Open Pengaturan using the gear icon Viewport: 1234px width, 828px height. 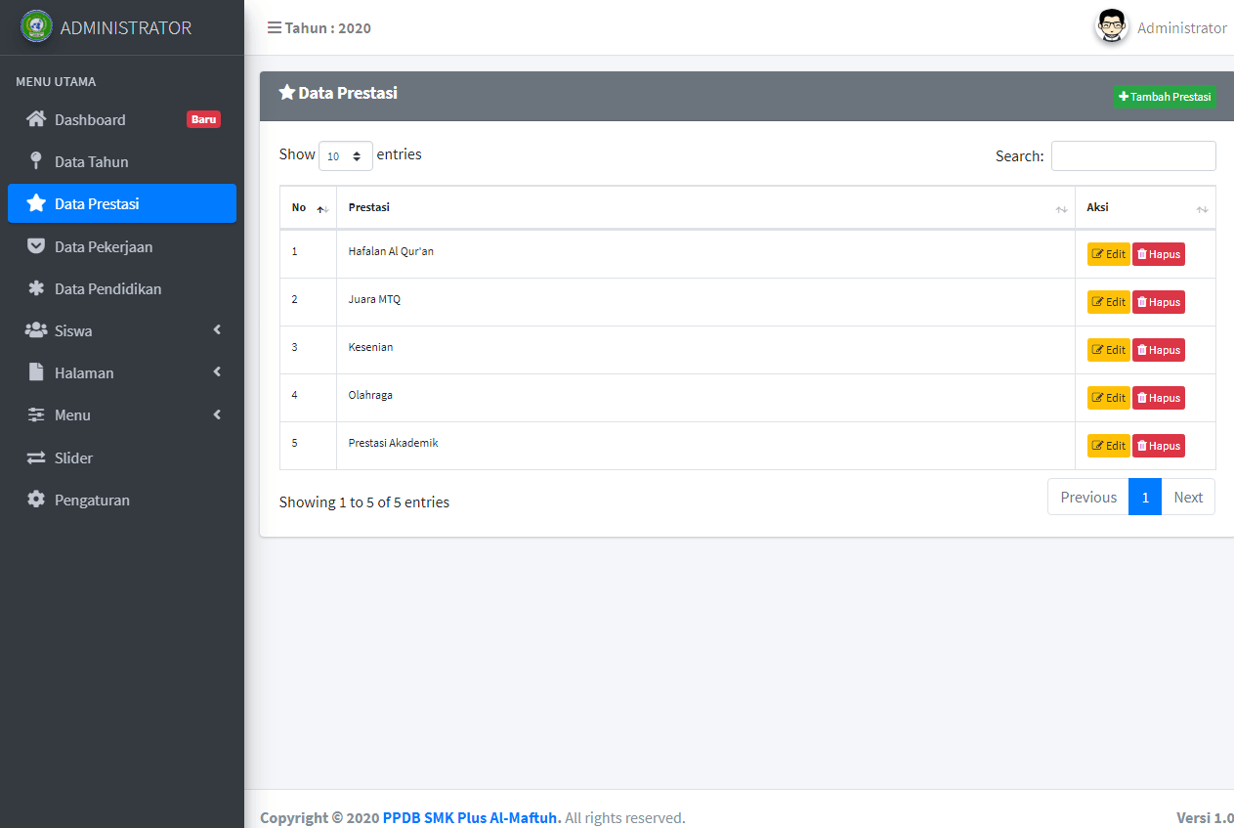(x=32, y=500)
